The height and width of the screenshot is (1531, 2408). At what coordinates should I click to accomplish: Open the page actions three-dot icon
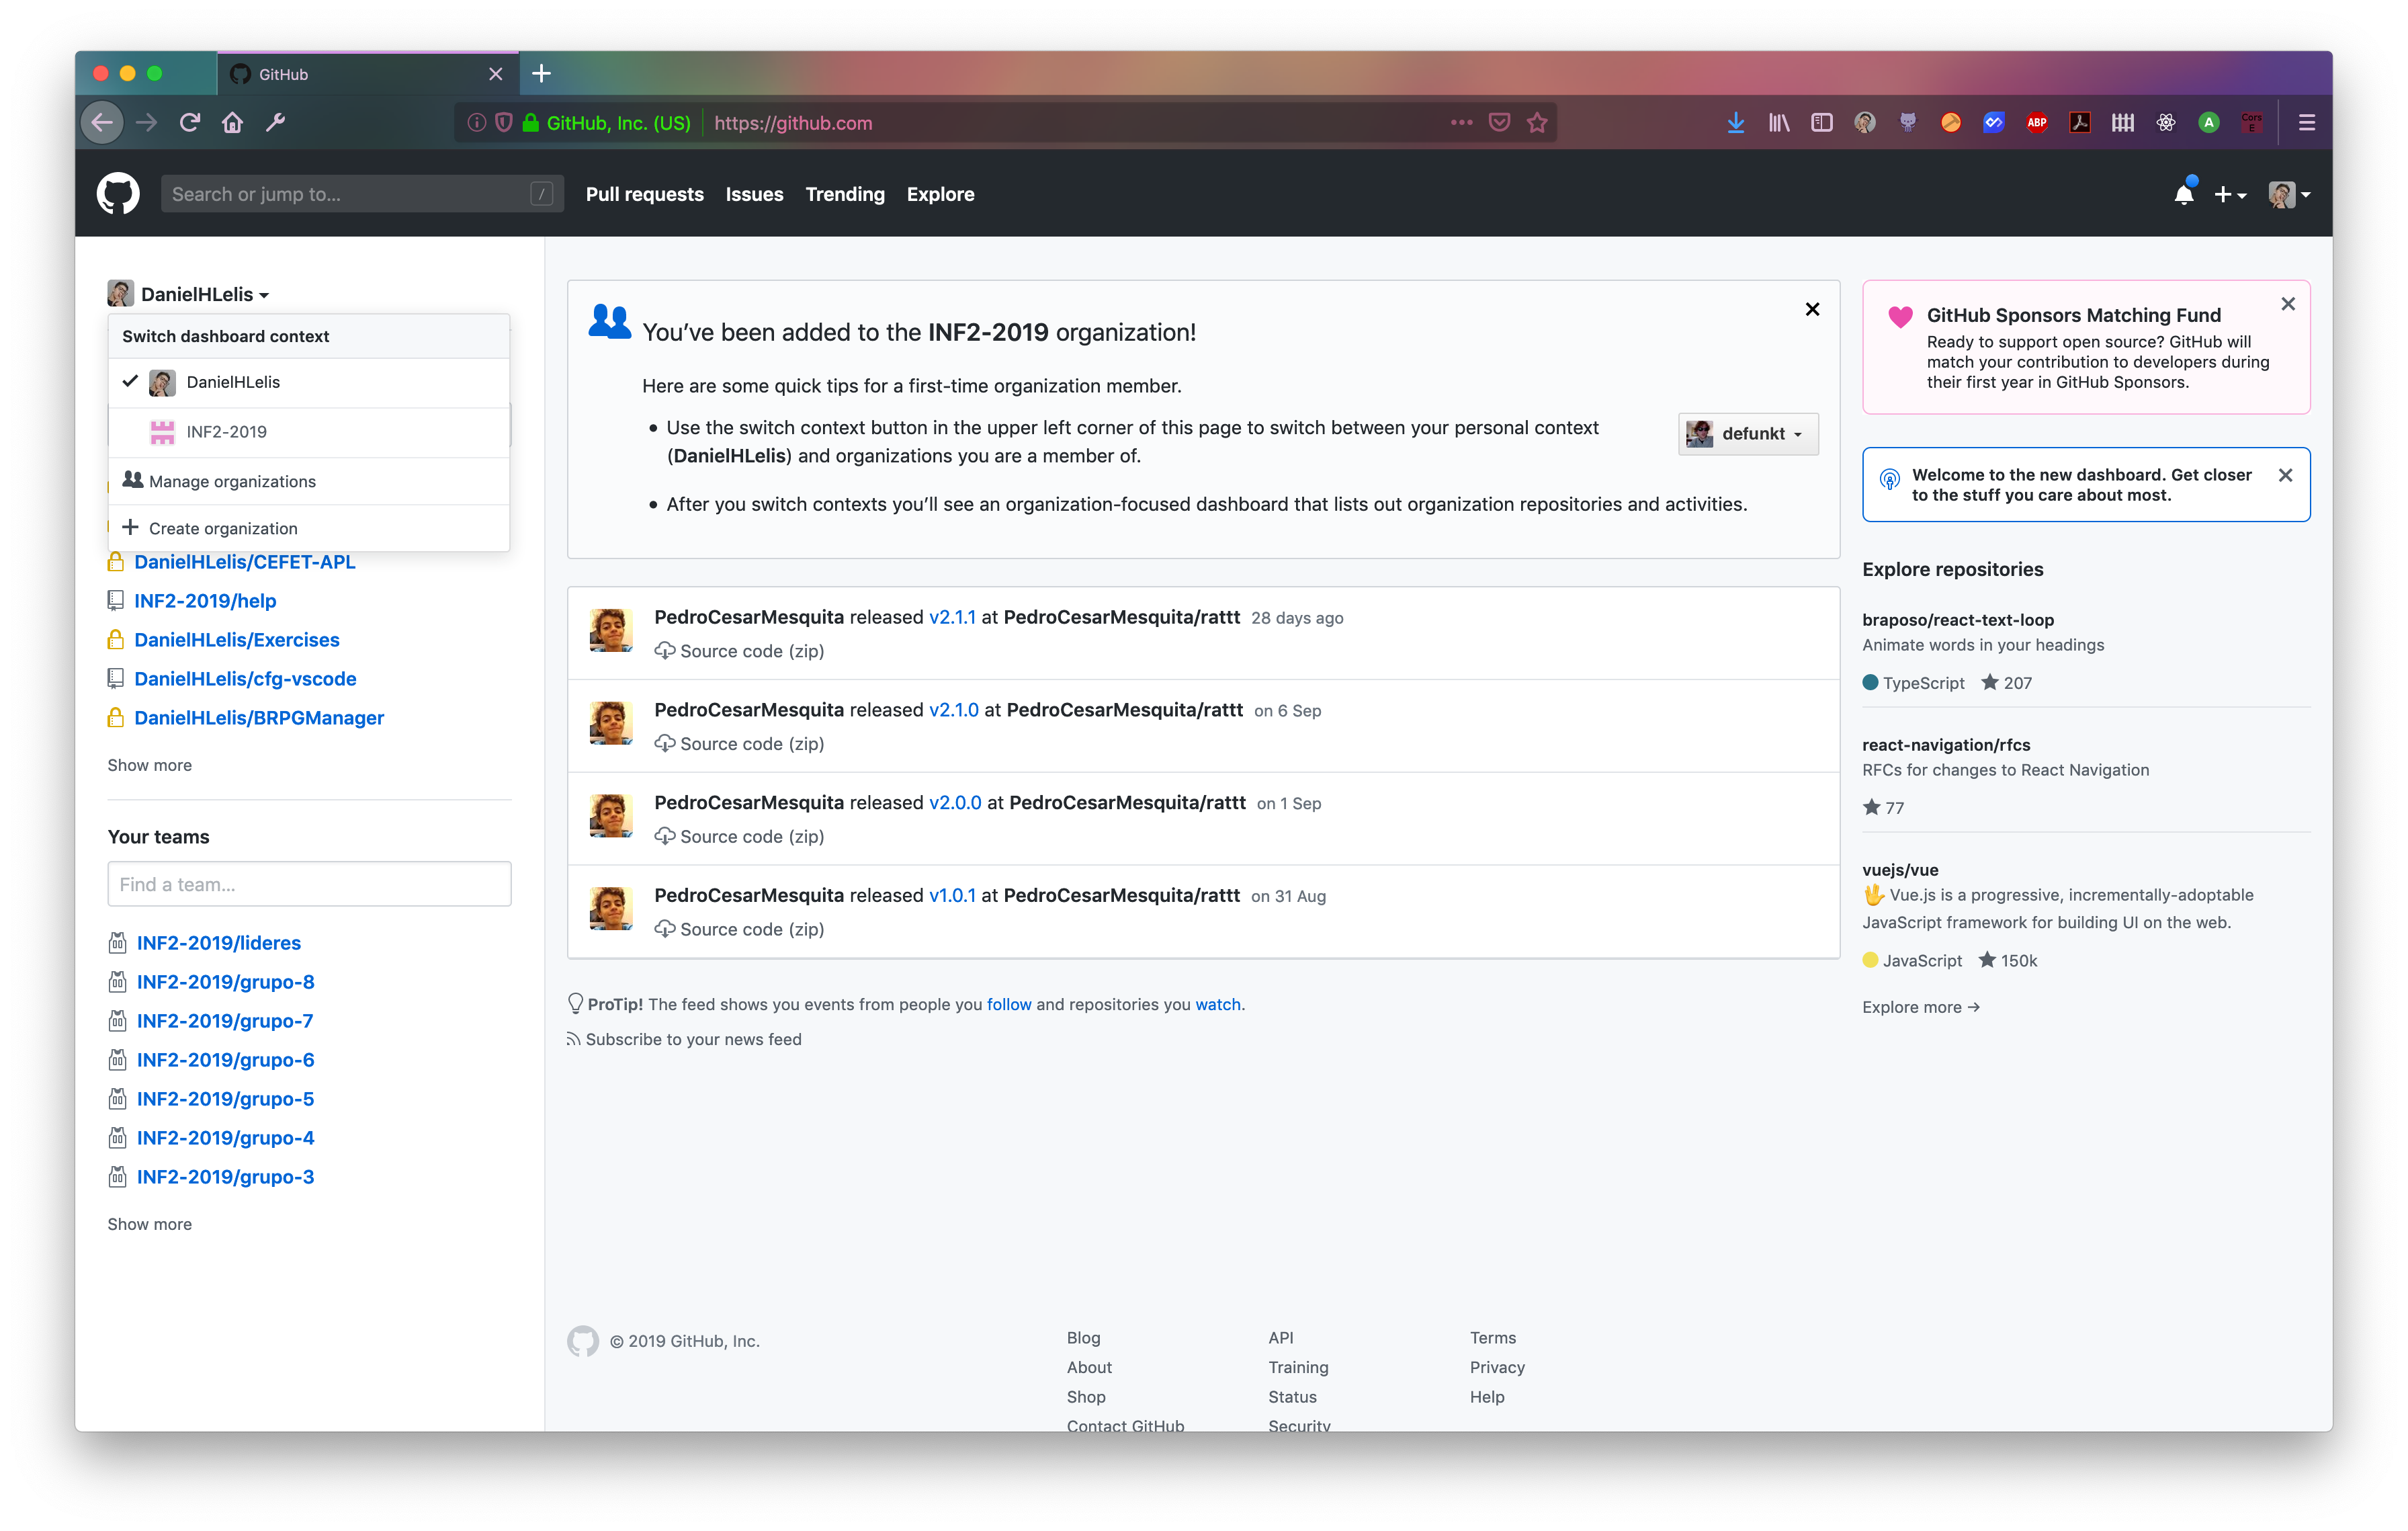click(1461, 123)
